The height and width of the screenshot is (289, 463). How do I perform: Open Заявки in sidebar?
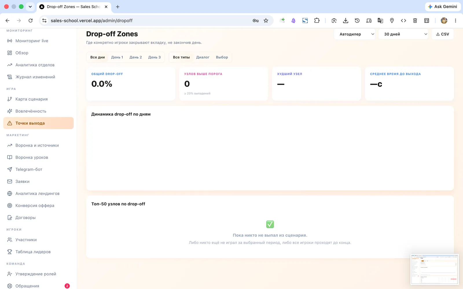38,181
